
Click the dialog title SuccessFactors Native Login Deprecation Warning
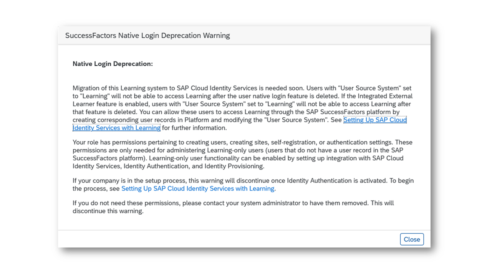click(147, 36)
